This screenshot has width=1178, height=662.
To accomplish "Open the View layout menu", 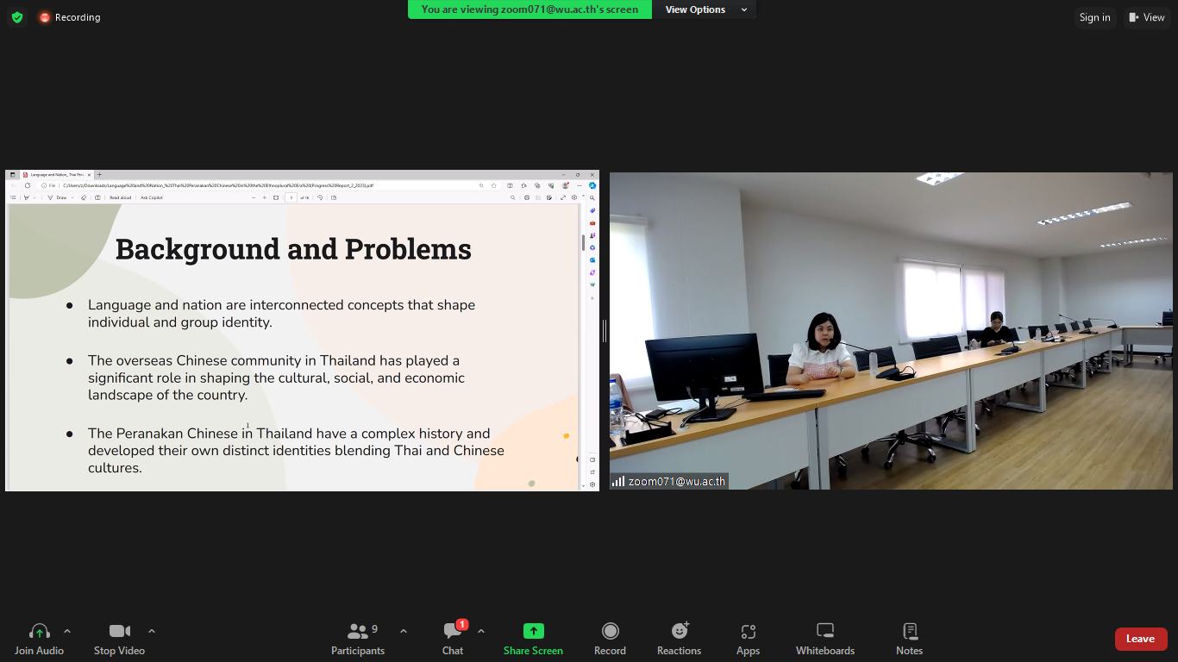I will tap(1147, 17).
